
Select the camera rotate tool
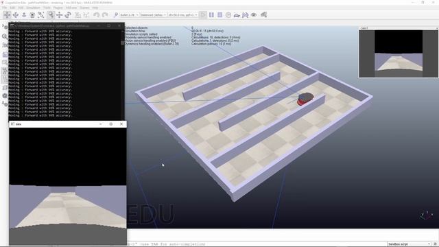16,15
